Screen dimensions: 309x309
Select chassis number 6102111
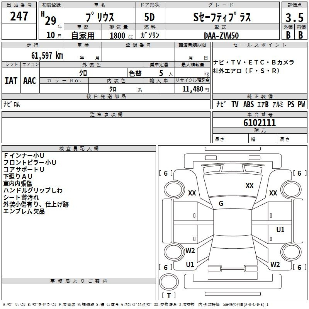click(260, 123)
